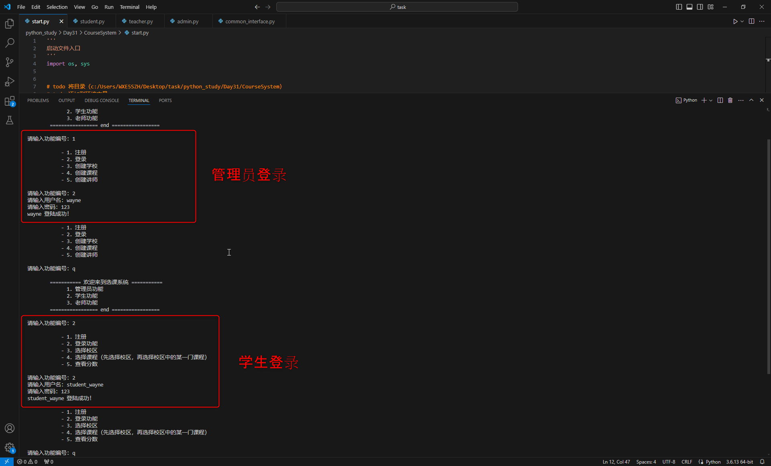Open the Source Control view
The image size is (771, 466).
point(10,62)
